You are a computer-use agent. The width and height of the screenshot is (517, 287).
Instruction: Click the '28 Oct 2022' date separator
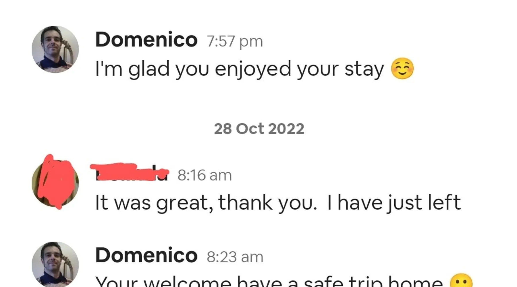click(259, 129)
